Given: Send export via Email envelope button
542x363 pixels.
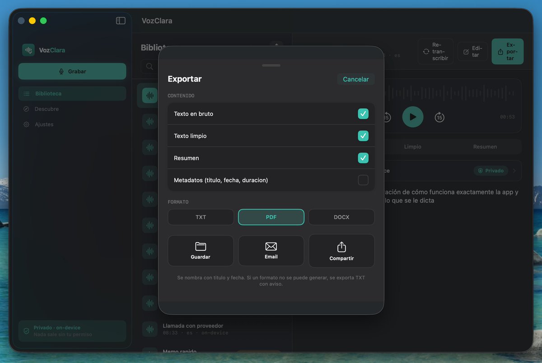Looking at the screenshot, I should [271, 251].
